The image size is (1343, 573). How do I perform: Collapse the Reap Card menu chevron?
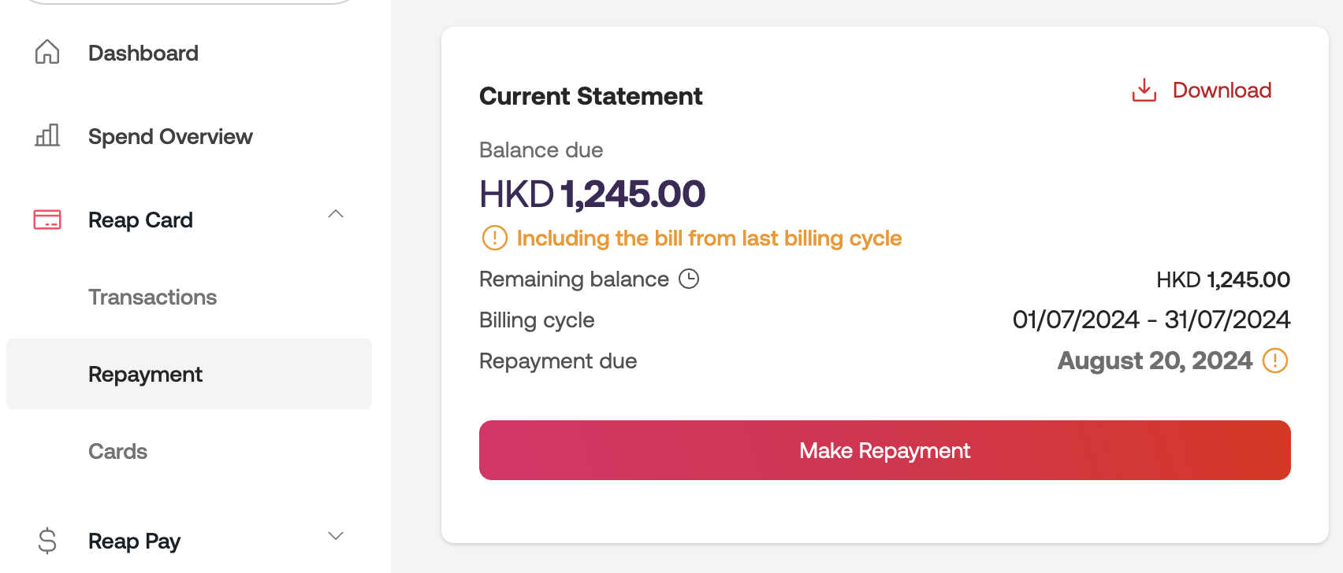(336, 214)
